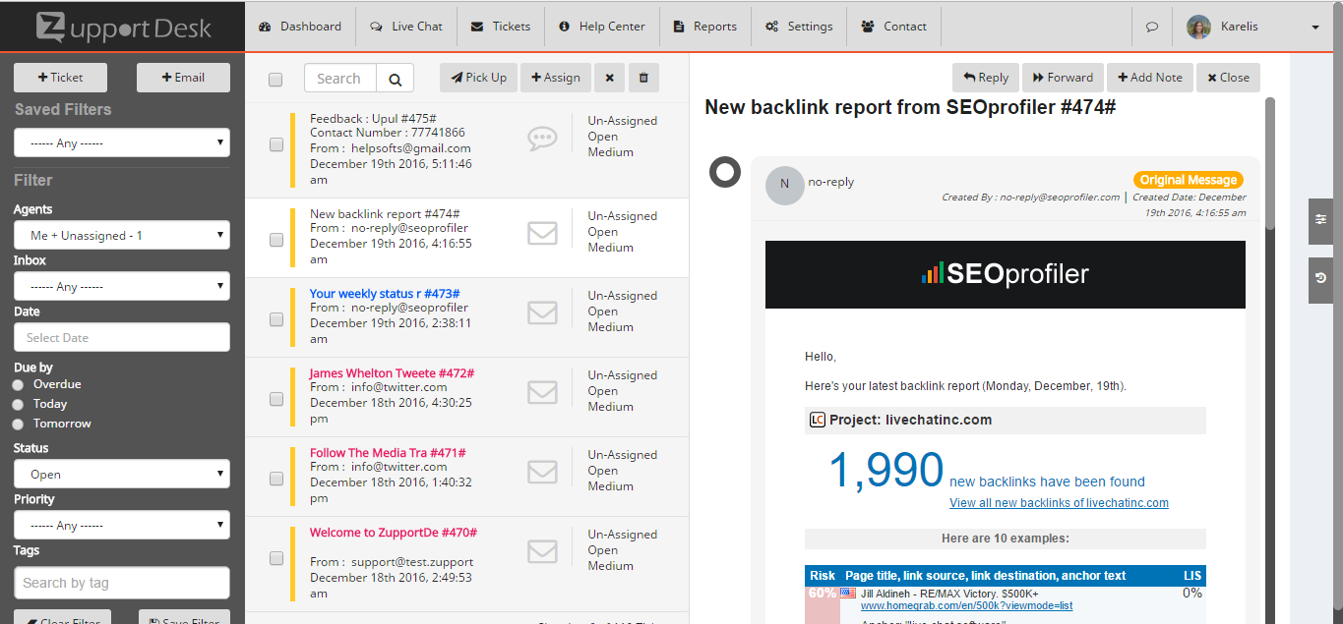This screenshot has width=1343, height=624.
Task: Click the trash delete icon in ticket toolbar
Action: (643, 78)
